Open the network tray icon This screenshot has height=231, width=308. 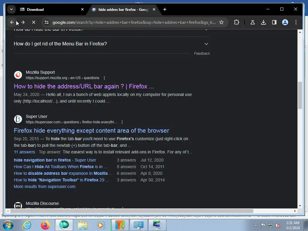tap(270, 225)
